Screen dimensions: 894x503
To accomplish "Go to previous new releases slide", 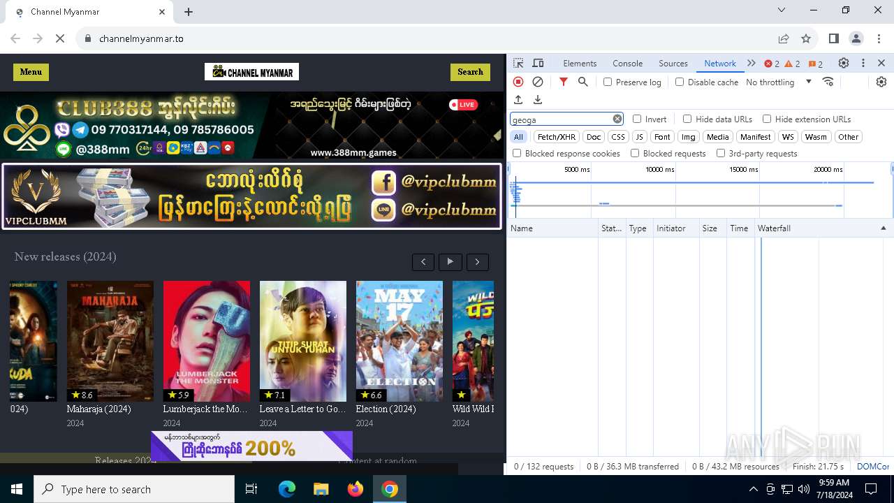I will pos(423,262).
